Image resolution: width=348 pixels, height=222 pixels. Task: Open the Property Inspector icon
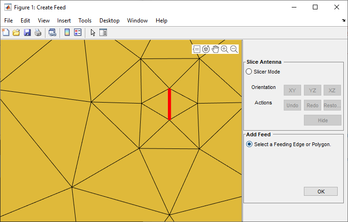point(103,33)
